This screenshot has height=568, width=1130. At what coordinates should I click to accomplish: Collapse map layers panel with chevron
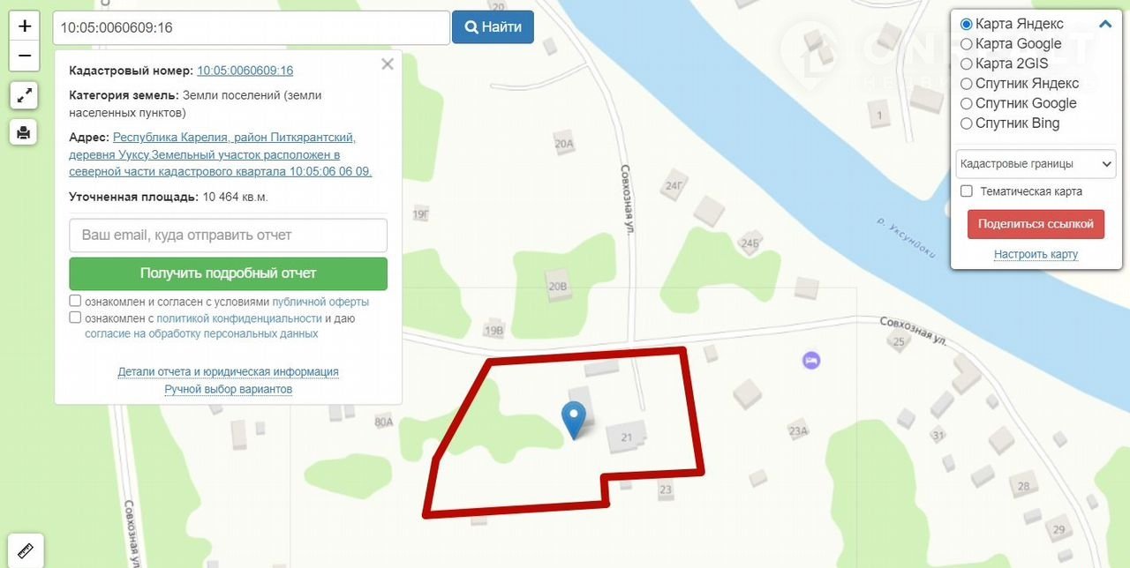click(x=1105, y=24)
